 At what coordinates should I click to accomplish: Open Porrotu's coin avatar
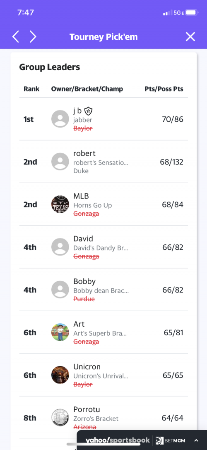[60, 418]
